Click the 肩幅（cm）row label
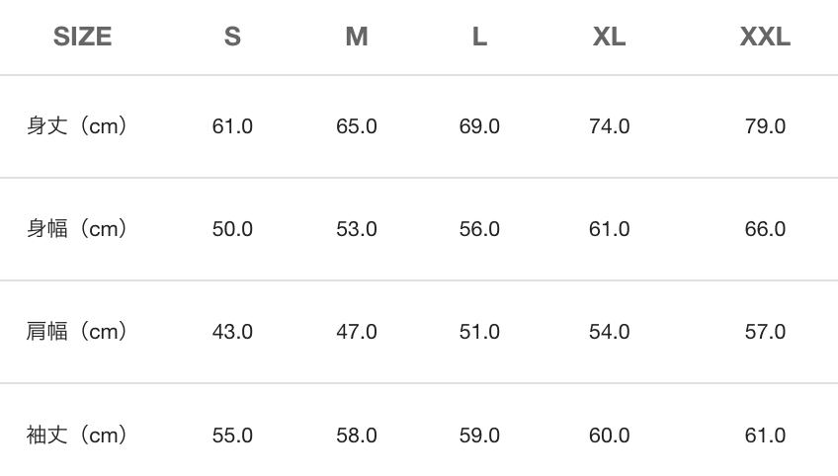This screenshot has width=838, height=476. pyautogui.click(x=77, y=332)
